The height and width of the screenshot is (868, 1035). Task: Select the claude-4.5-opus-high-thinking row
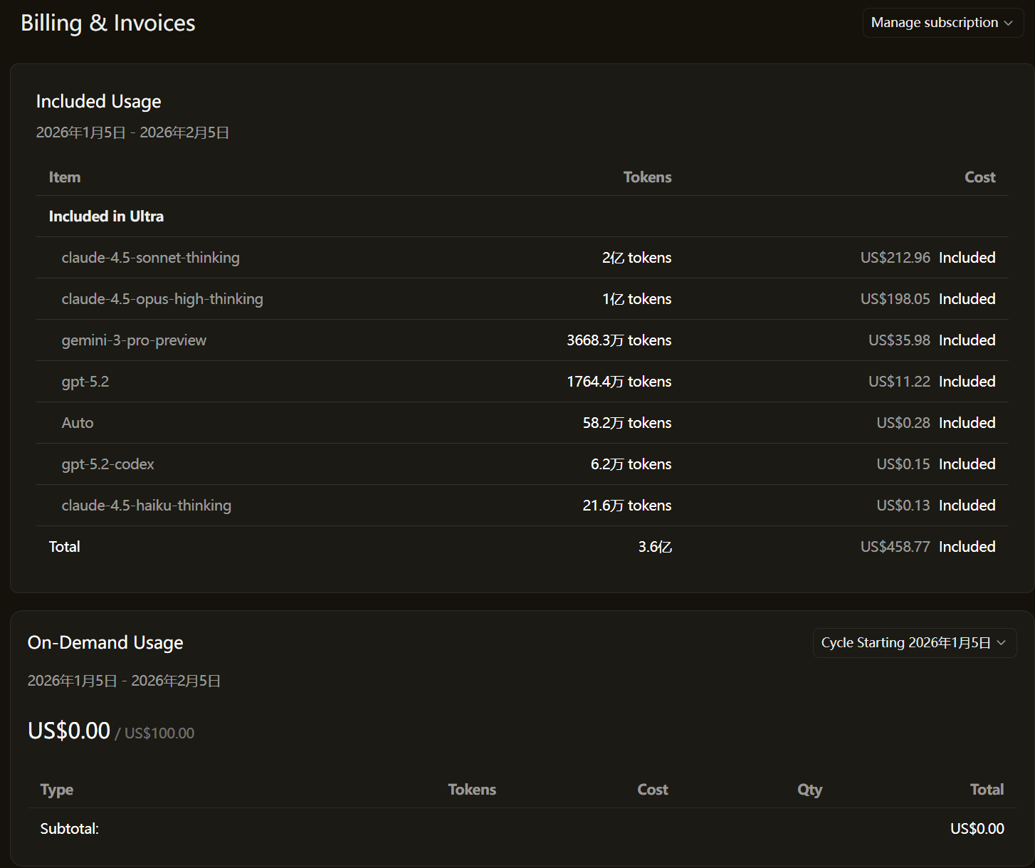pos(162,299)
